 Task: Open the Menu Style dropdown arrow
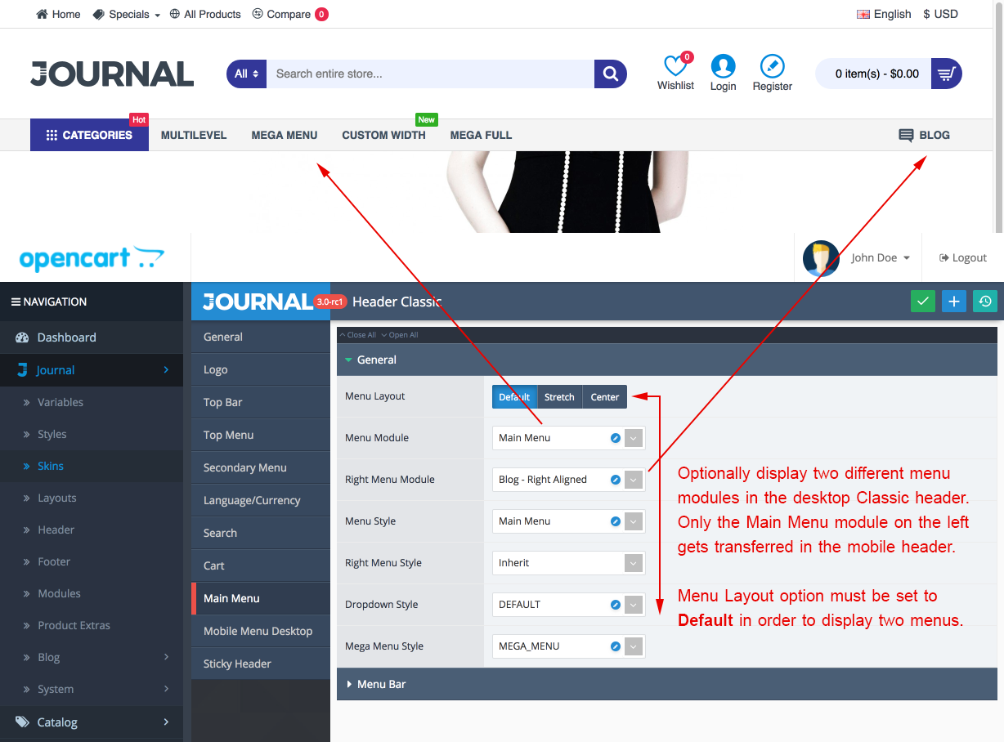[x=634, y=521]
